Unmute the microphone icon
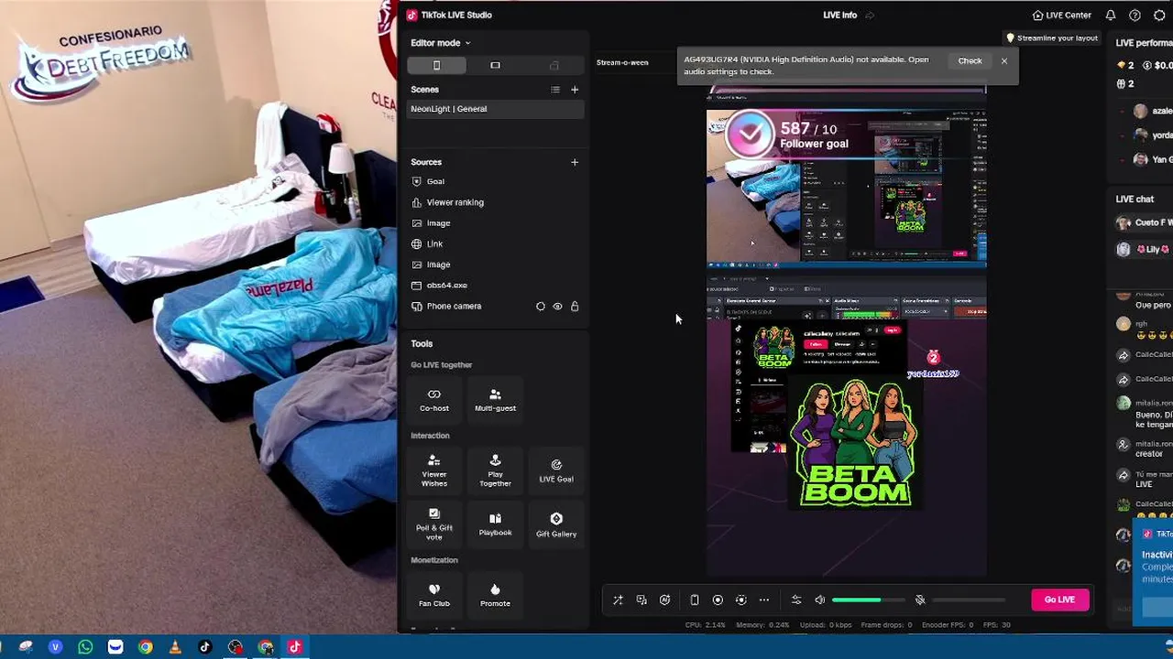Viewport: 1173px width, 659px height. pos(920,600)
